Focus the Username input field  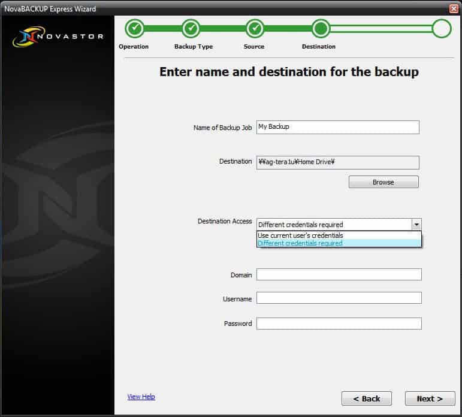(339, 298)
